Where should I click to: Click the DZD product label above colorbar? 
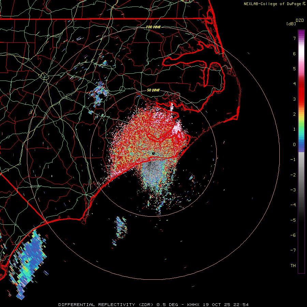[300, 20]
